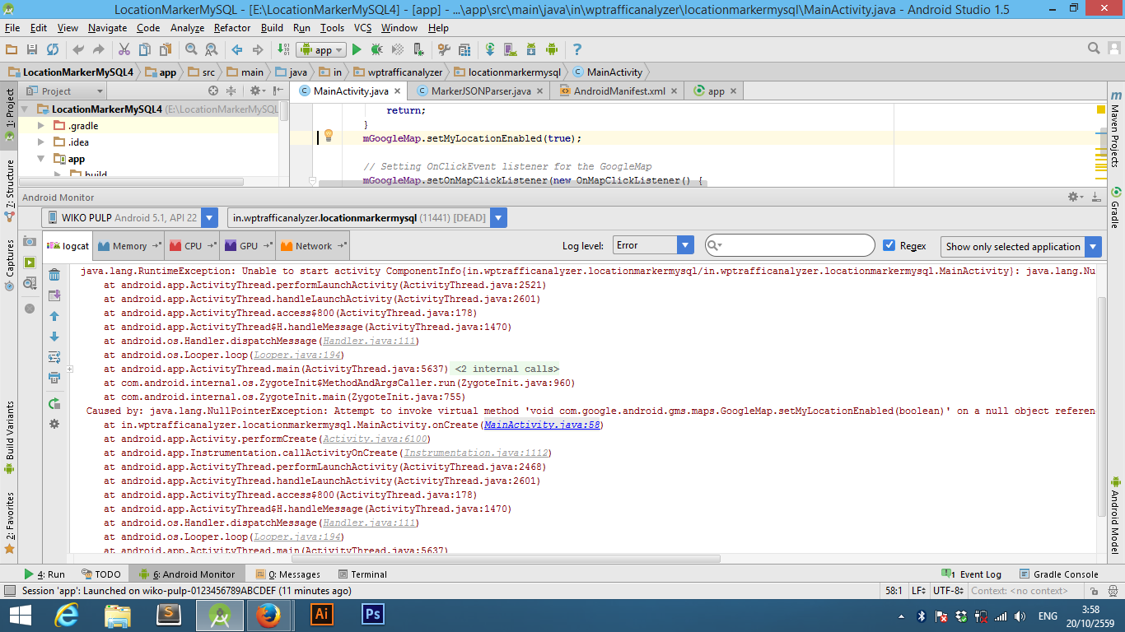The width and height of the screenshot is (1125, 632).
Task: Expand the .idea folder in tree
Action: [x=41, y=142]
